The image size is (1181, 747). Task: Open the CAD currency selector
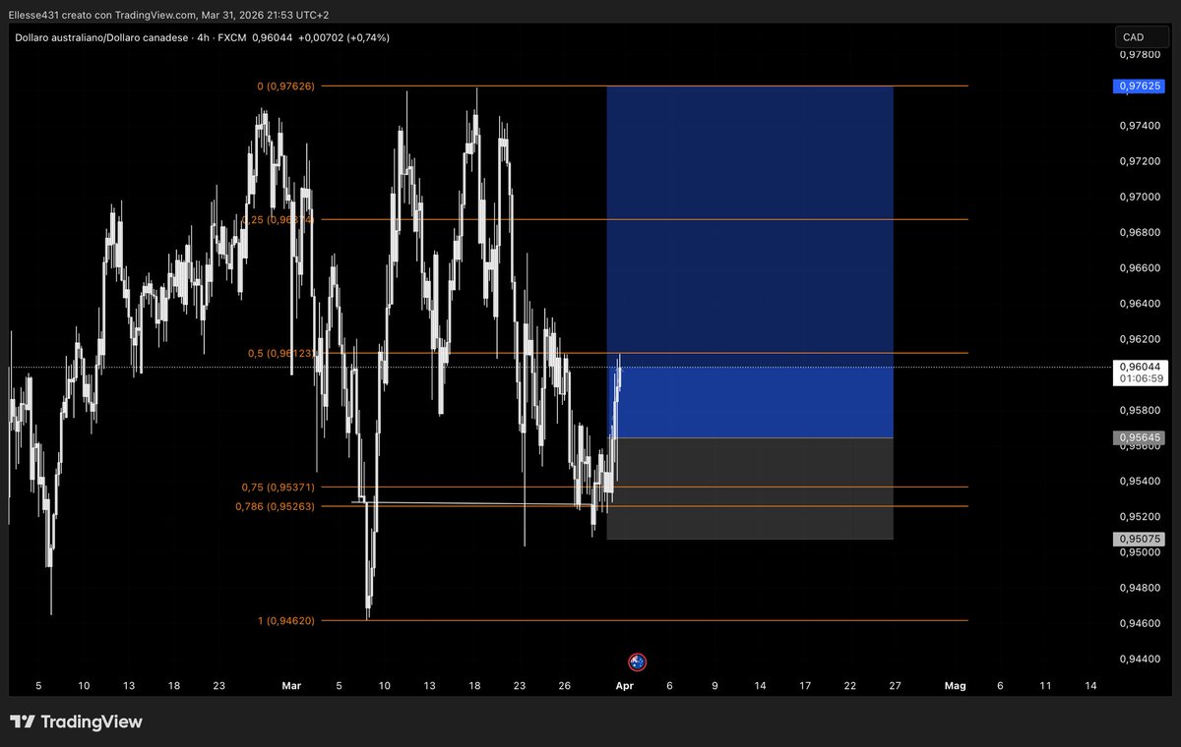tap(1141, 37)
